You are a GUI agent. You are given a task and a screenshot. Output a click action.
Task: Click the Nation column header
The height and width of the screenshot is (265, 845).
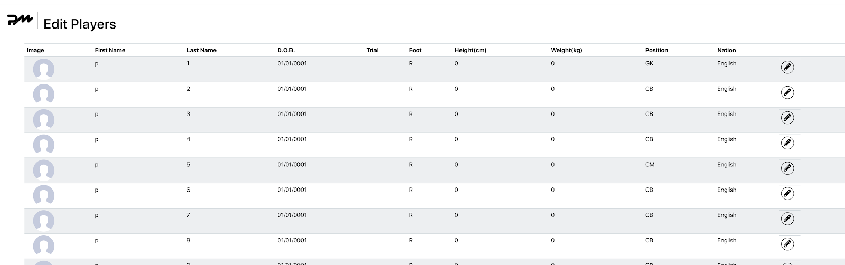pyautogui.click(x=726, y=50)
